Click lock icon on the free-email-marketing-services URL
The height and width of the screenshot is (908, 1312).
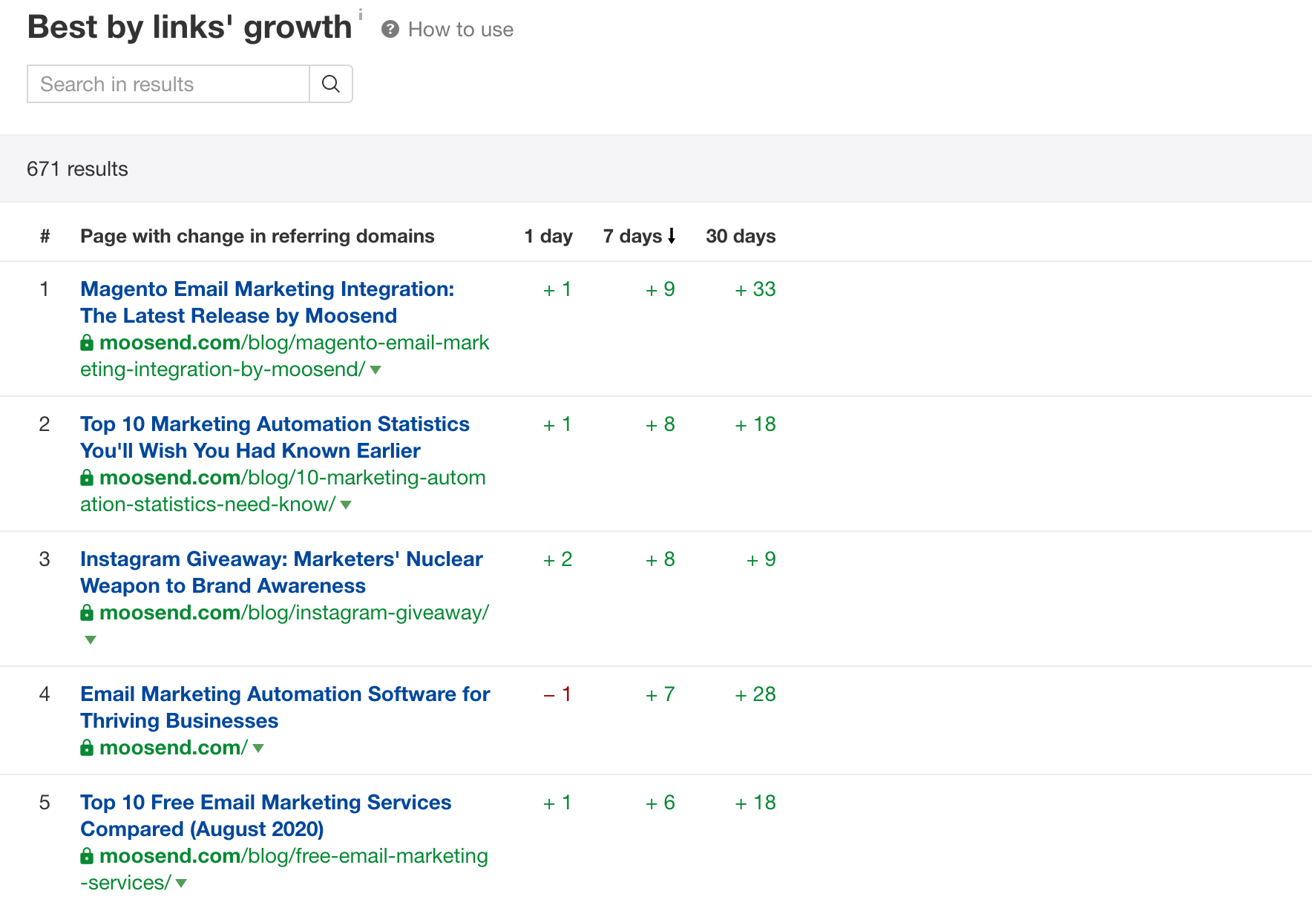tap(87, 855)
